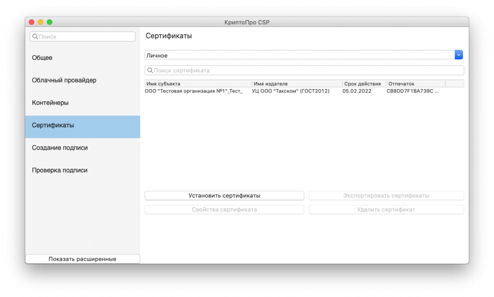Go to Создание подписи section
This screenshot has height=297, width=494.
[82, 148]
